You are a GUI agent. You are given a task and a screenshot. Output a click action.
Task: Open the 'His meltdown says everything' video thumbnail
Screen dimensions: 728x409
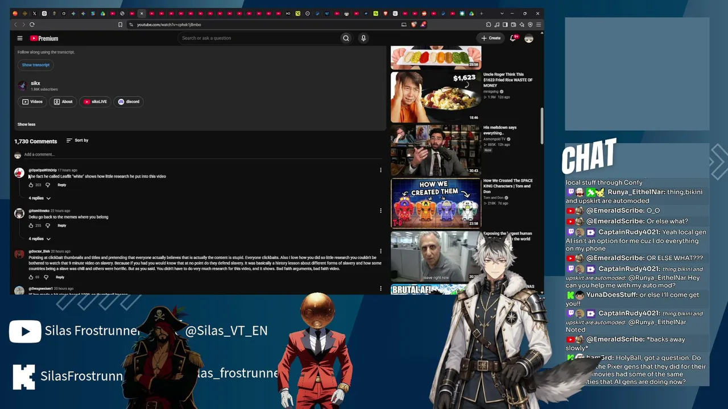click(436, 150)
